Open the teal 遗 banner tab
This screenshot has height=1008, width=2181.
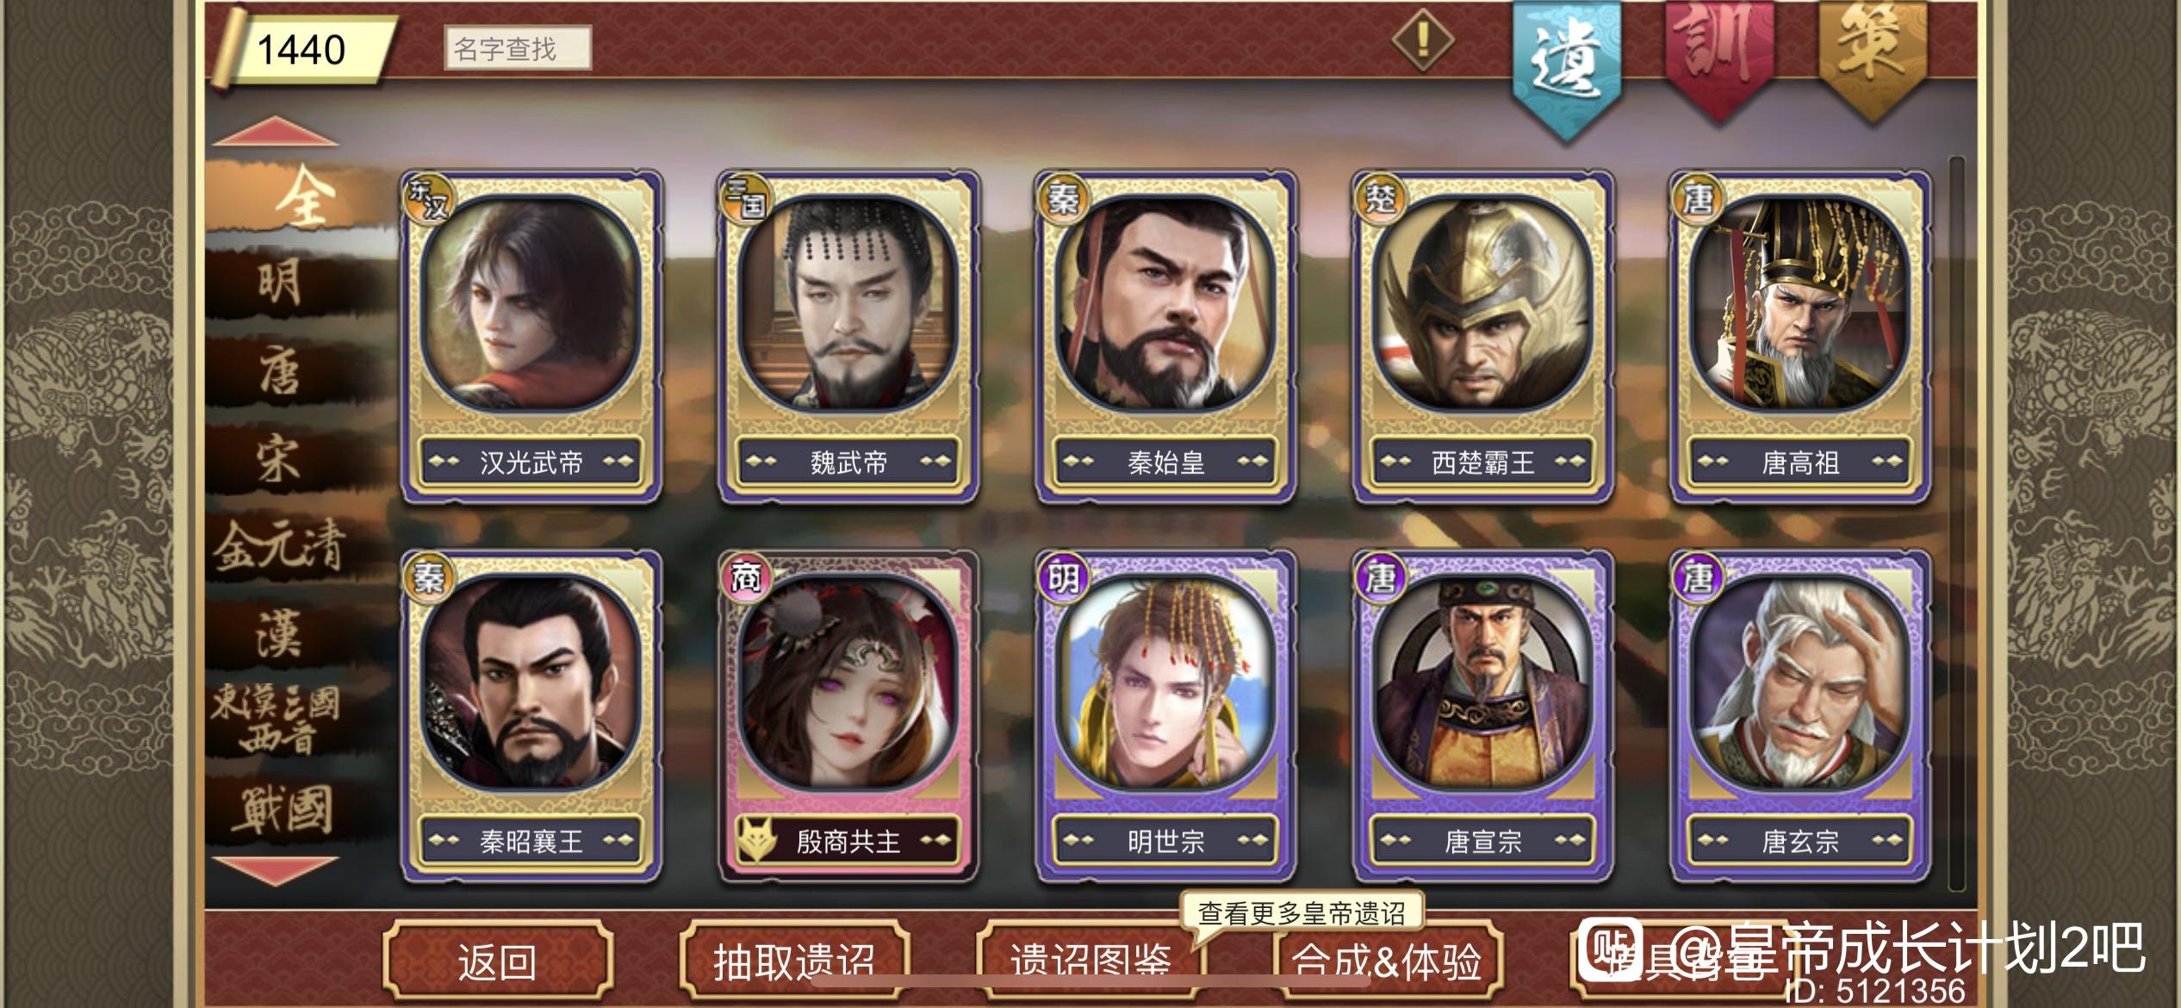pyautogui.click(x=1569, y=65)
